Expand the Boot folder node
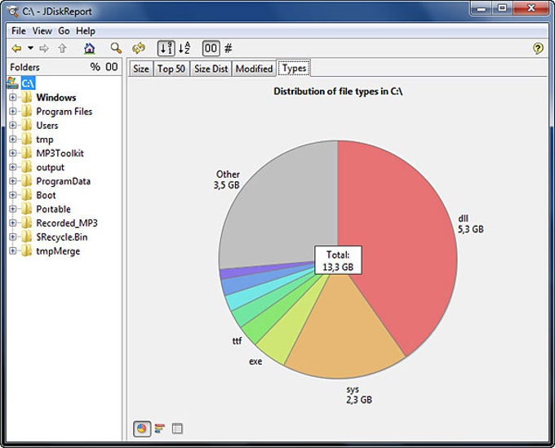 [x=13, y=195]
